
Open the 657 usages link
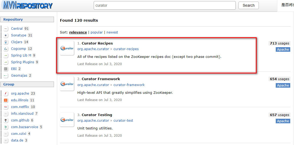280,115
